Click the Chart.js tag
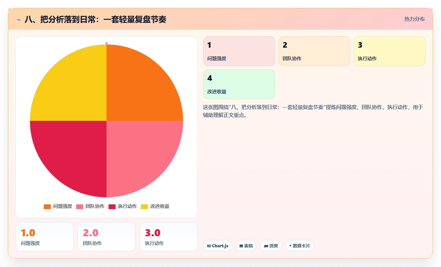Image resolution: width=441 pixels, height=267 pixels. click(218, 246)
